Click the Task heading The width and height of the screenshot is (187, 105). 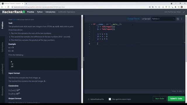pyautogui.click(x=11, y=23)
